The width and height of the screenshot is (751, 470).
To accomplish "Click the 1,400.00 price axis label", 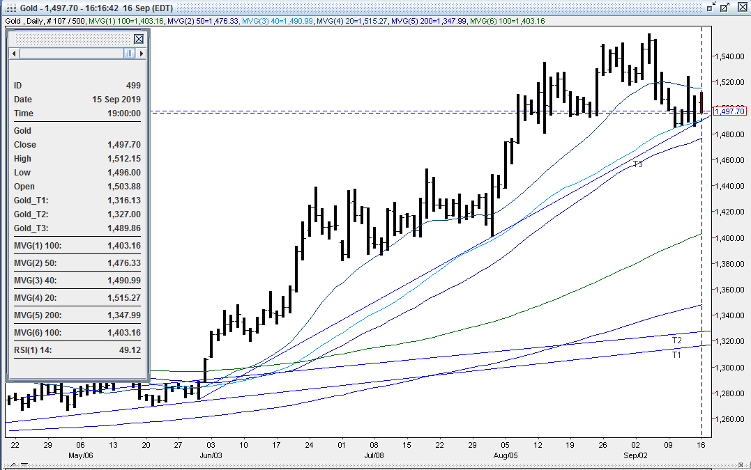I will tap(729, 238).
